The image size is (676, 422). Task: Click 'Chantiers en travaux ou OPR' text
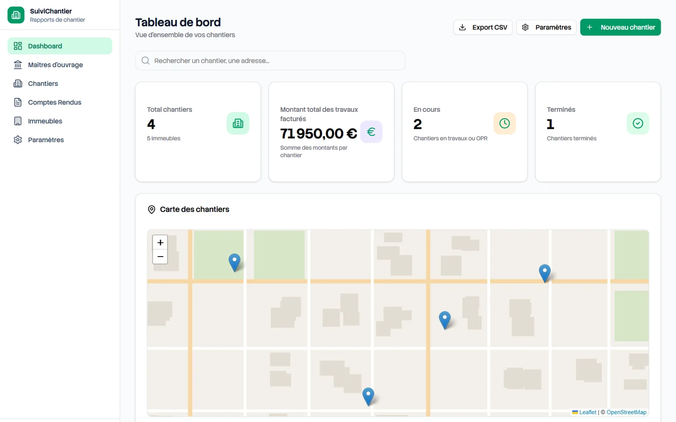pyautogui.click(x=450, y=138)
